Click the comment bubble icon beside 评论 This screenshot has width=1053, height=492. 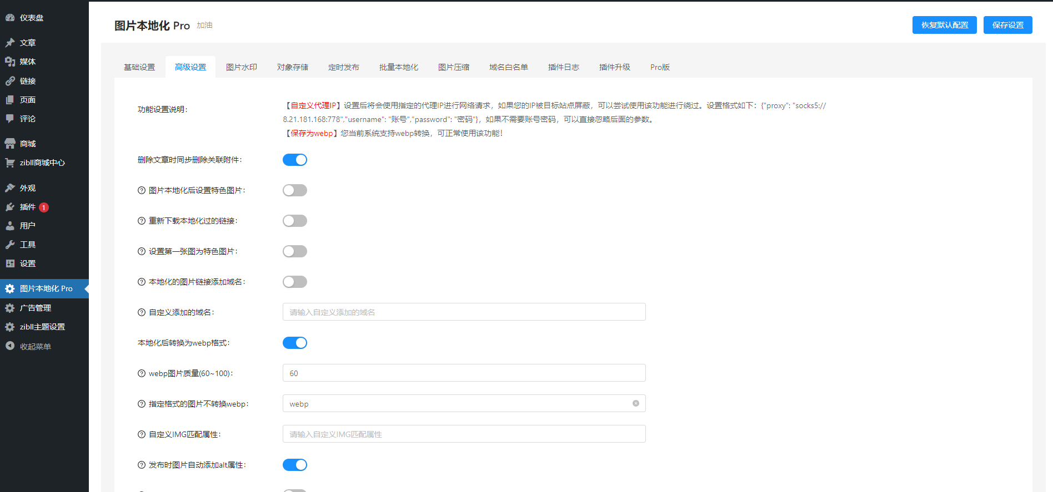(x=10, y=119)
